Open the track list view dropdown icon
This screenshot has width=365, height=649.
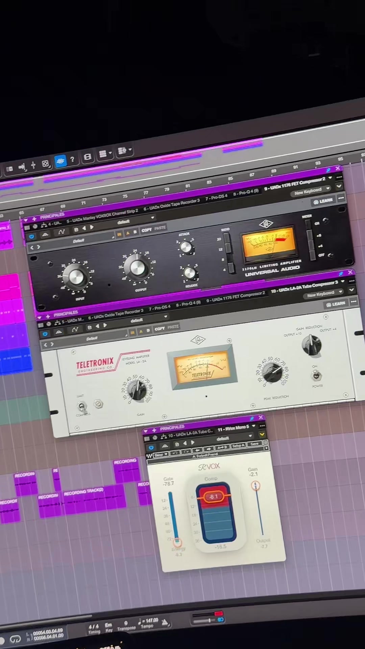[x=105, y=154]
